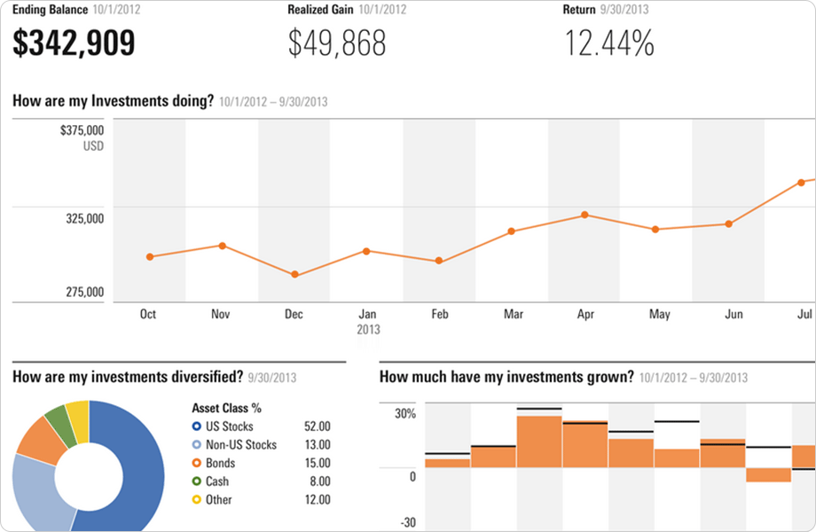Select the Mar label on the month axis
Screen dimensions: 816x532
pyautogui.click(x=513, y=314)
